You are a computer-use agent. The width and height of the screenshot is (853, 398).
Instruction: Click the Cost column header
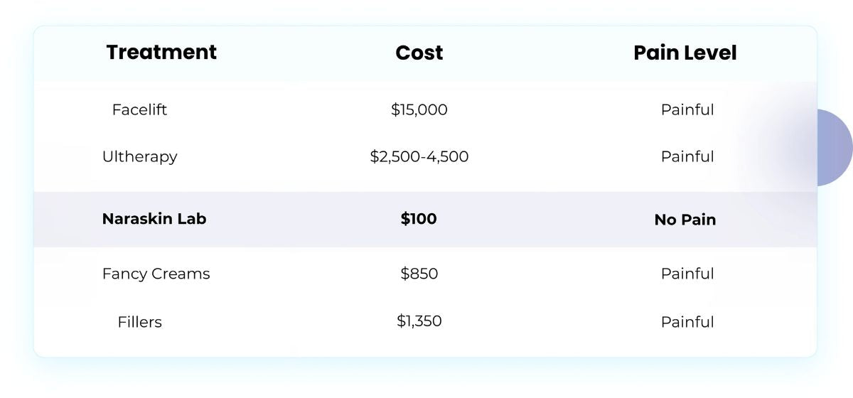419,53
